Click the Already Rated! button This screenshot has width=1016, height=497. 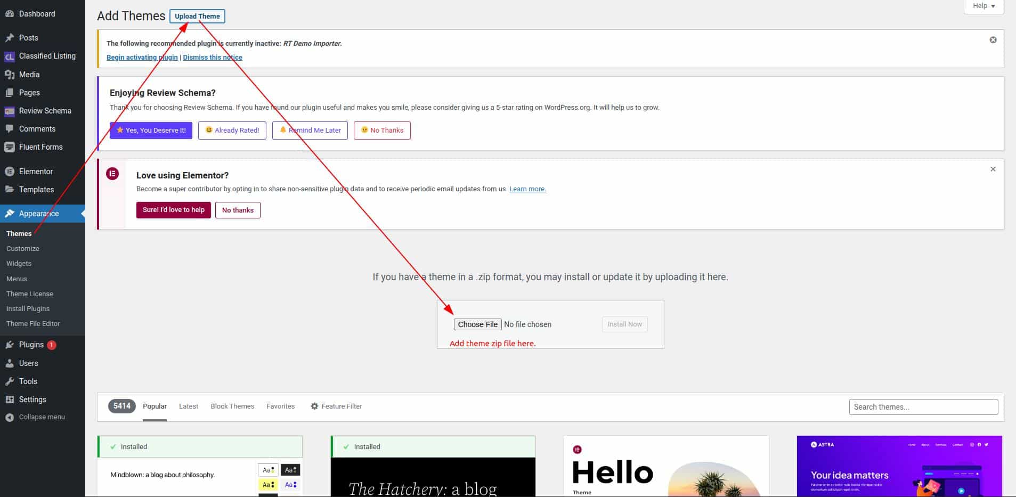[x=232, y=131]
